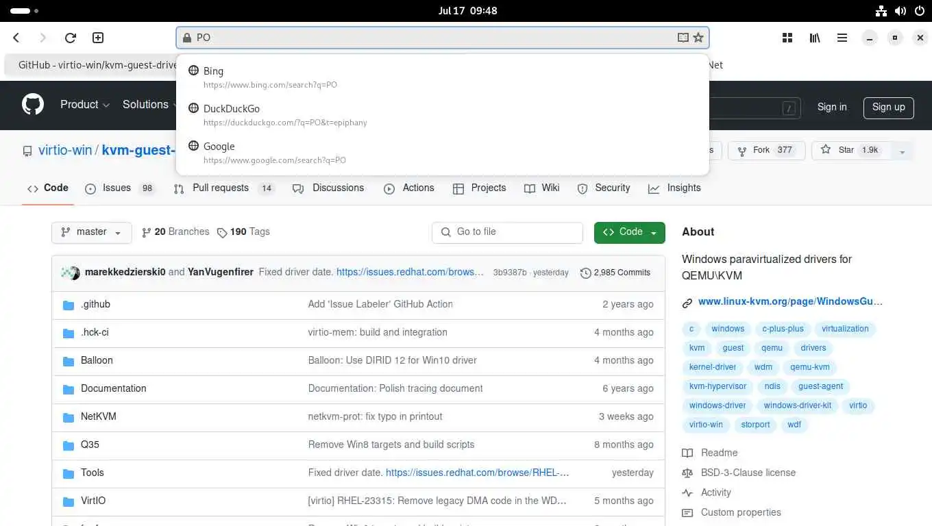Open the master branch dropdown
The width and height of the screenshot is (932, 526).
pyautogui.click(x=91, y=232)
